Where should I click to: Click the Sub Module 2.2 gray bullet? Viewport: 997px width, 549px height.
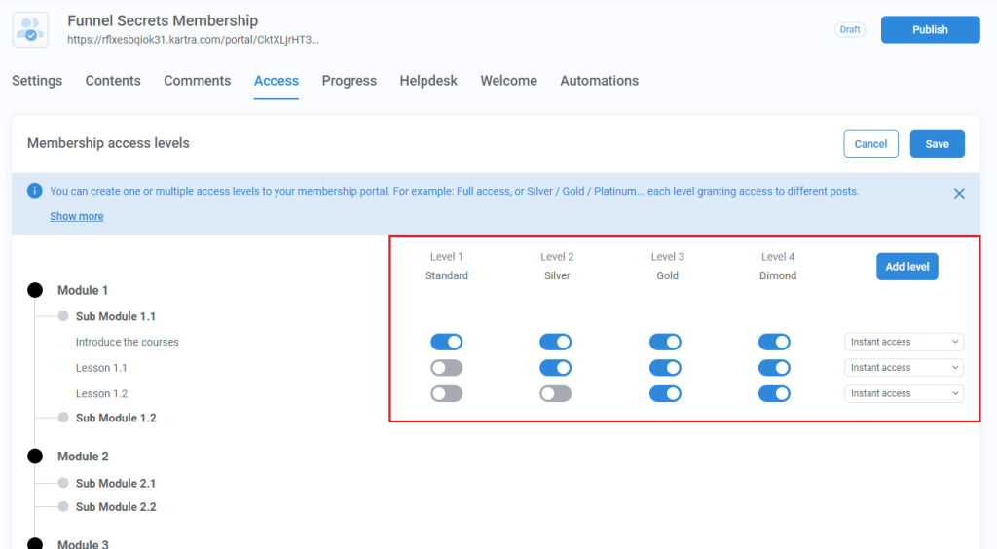coord(63,507)
